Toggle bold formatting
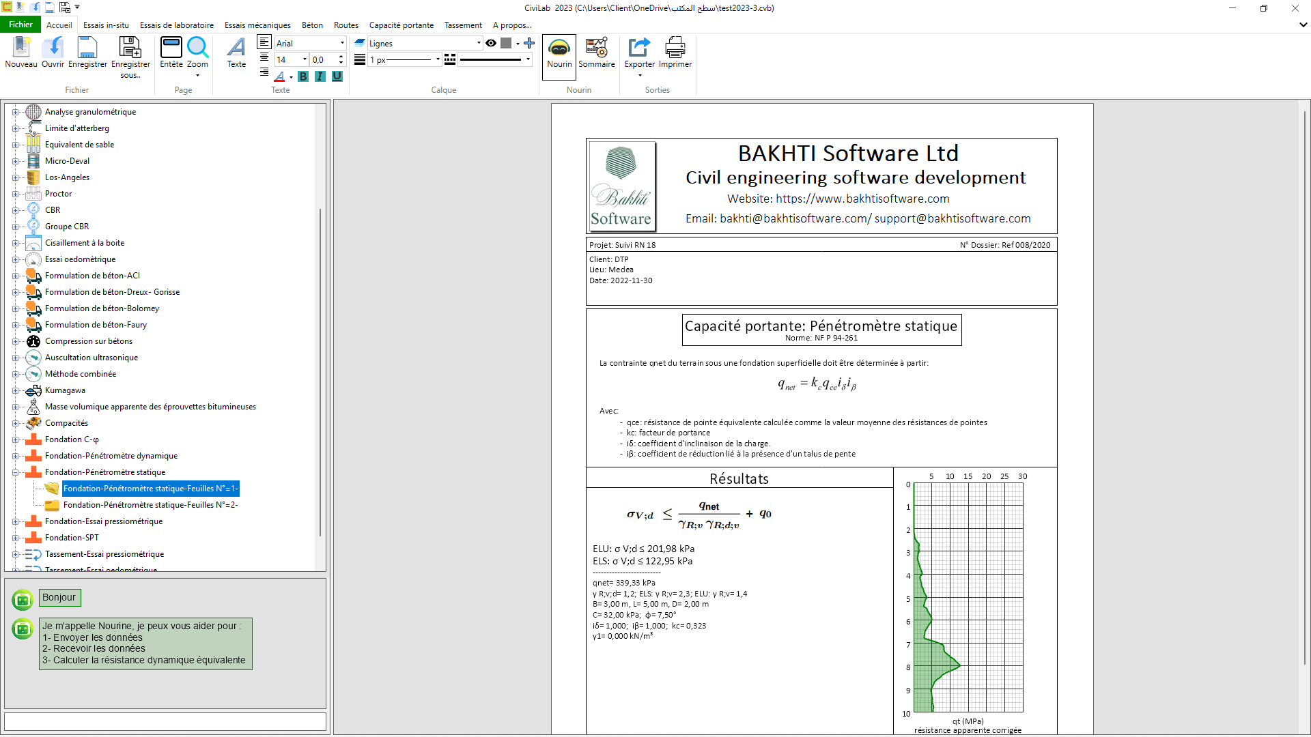Viewport: 1311px width, 737px height. [x=303, y=76]
